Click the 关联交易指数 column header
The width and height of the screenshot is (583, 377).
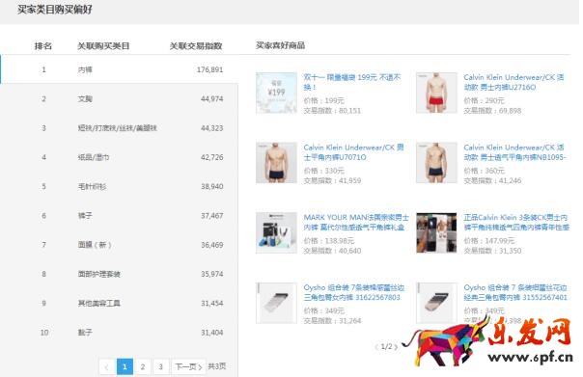point(196,45)
